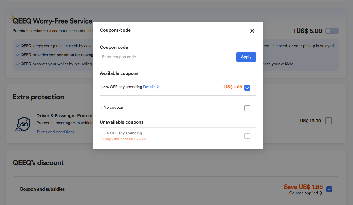Viewport: 353px width, 205px height.
Task: Toggle the Coupon and subsidies checkbox
Action: point(329,189)
